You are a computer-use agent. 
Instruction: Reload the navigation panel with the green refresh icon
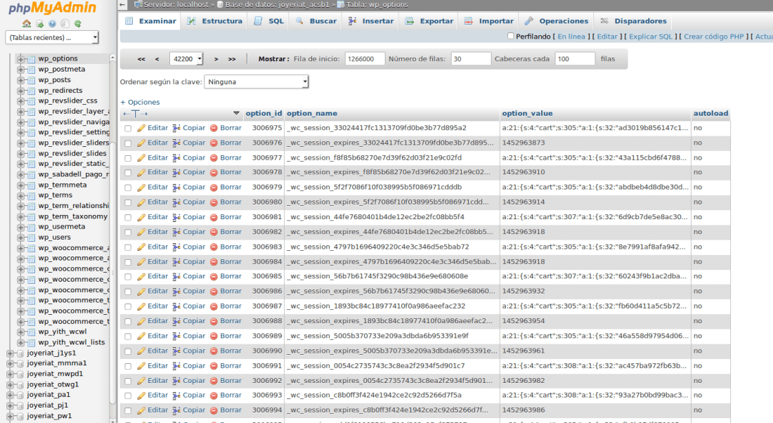78,24
